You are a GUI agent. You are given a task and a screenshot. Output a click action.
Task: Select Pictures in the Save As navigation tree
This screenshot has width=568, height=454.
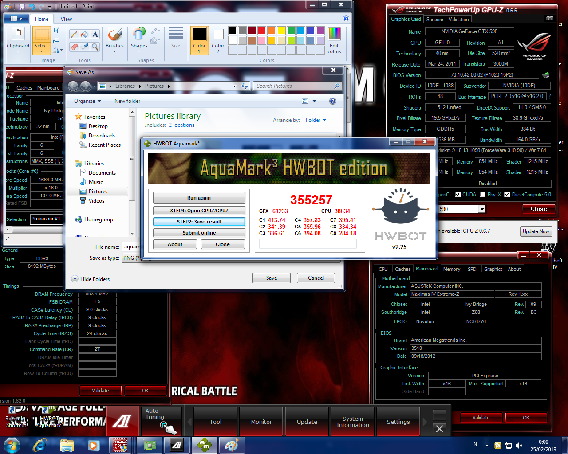(x=98, y=192)
